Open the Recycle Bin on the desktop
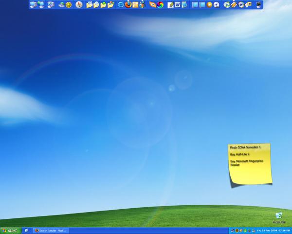 point(279,217)
